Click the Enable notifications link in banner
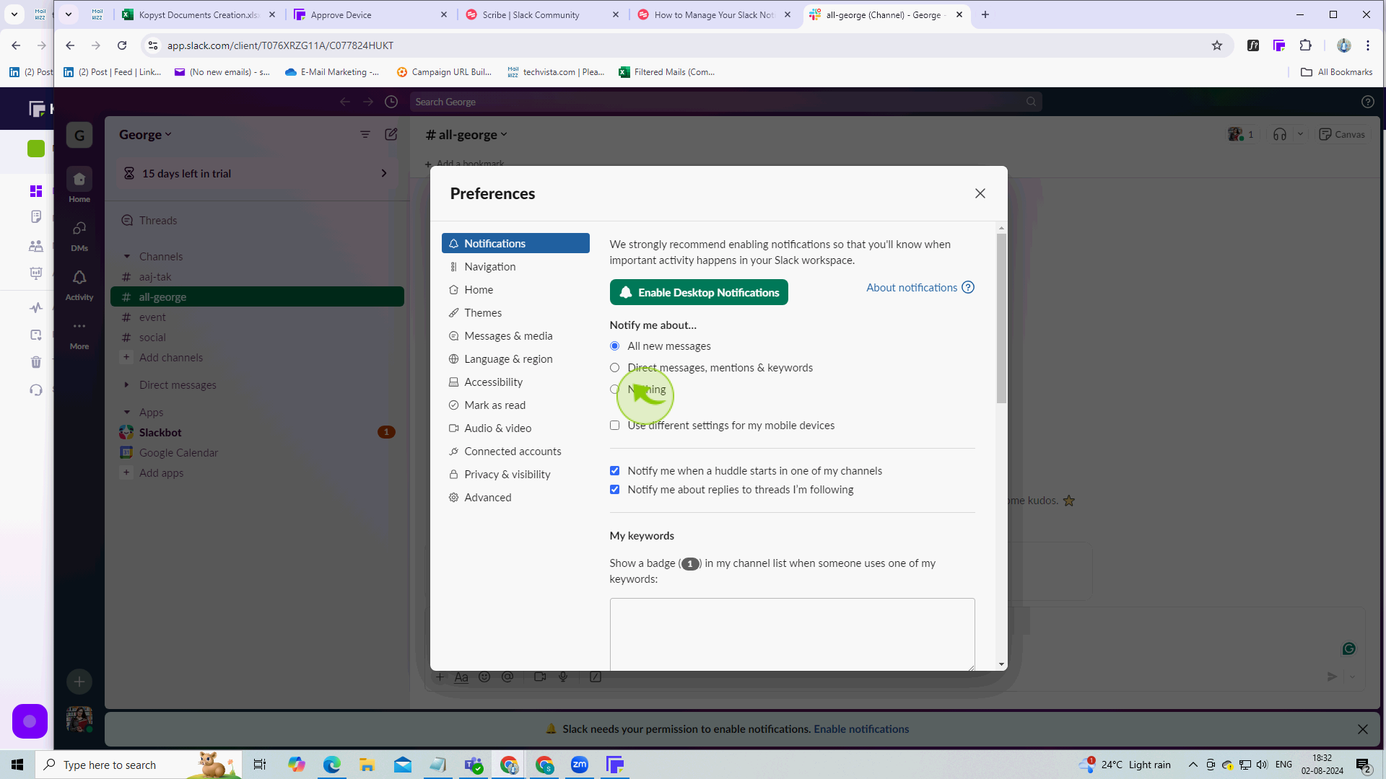Screen dimensions: 1386x779 pos(861,729)
